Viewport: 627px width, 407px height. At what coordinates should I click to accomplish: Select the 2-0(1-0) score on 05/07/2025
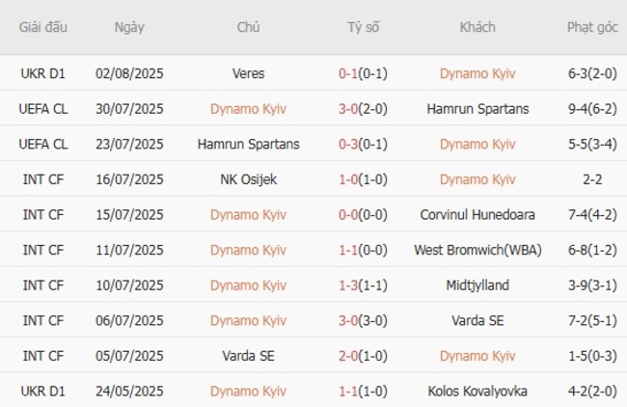pos(364,356)
